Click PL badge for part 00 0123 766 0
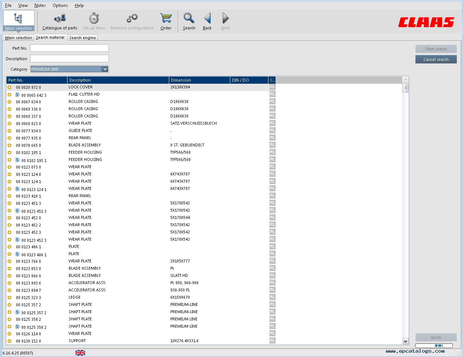This screenshot has height=357, width=463. tap(272, 261)
